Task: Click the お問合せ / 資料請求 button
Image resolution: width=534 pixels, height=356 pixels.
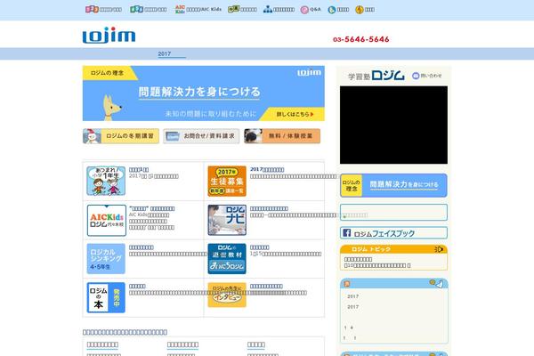Action: pos(201,136)
